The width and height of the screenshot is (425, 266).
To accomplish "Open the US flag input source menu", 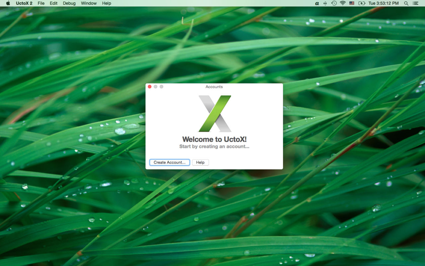I will click(352, 3).
